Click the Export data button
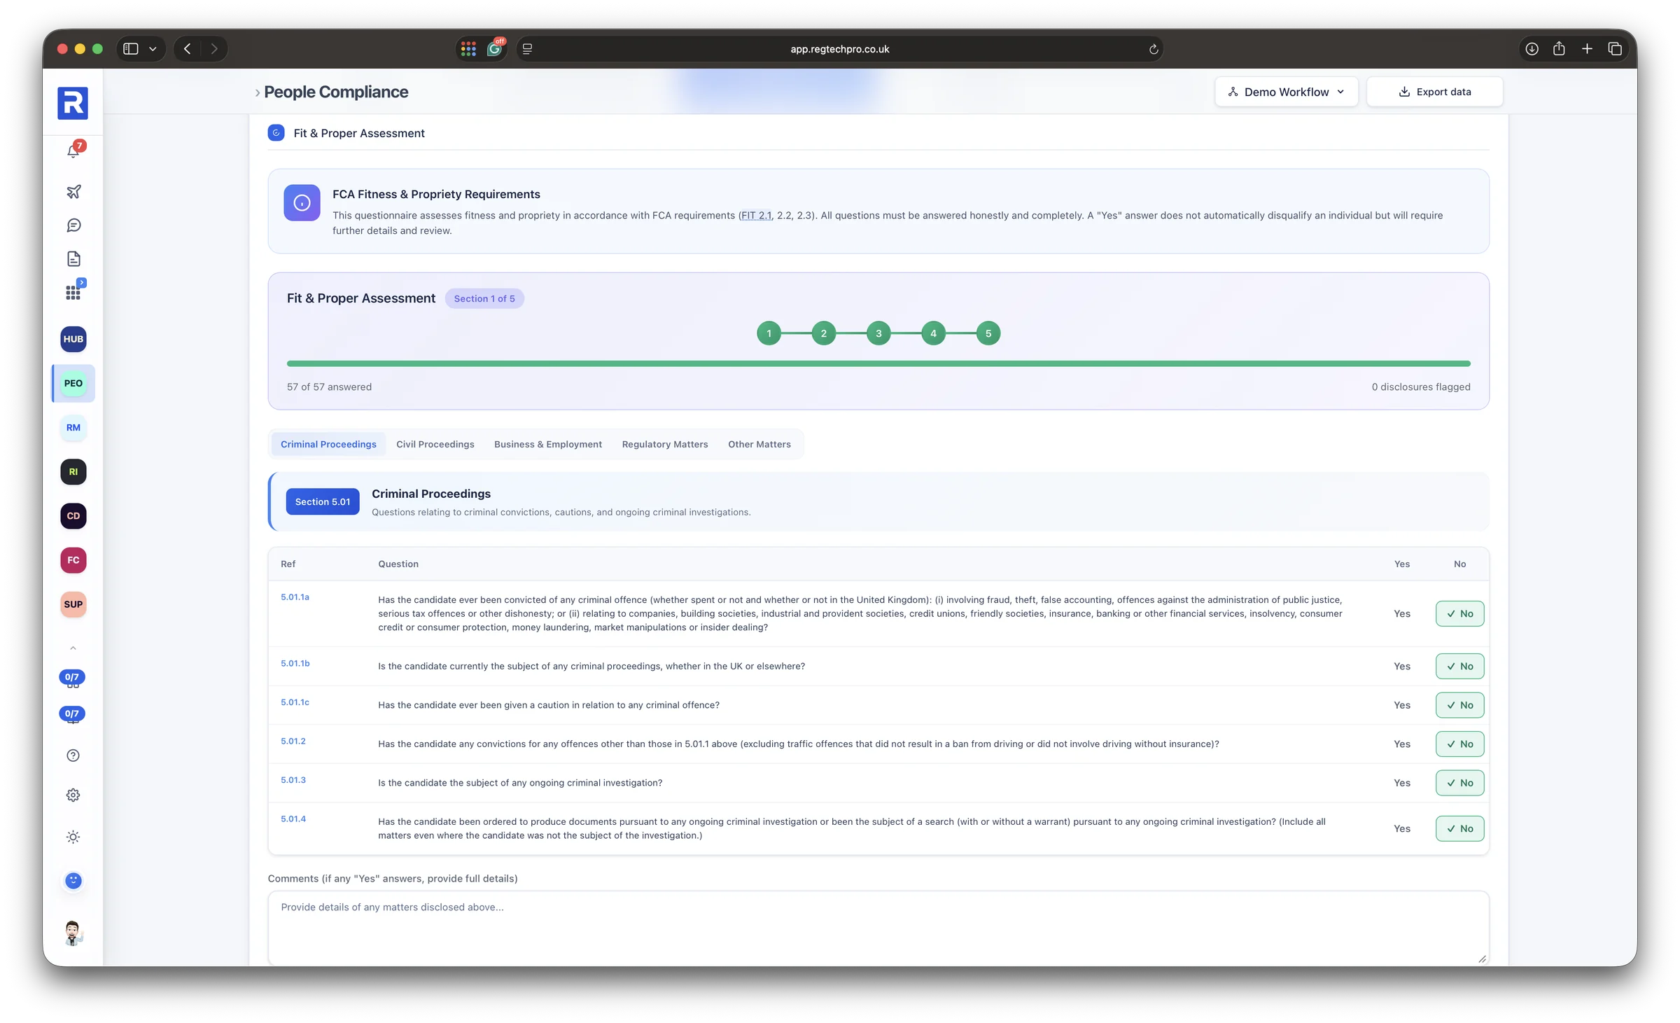This screenshot has height=1023, width=1680. pyautogui.click(x=1434, y=92)
